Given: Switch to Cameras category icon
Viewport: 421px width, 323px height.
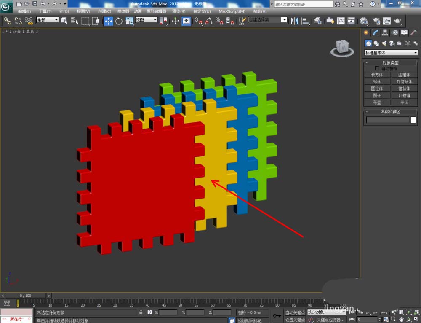Looking at the screenshot, I should point(392,43).
